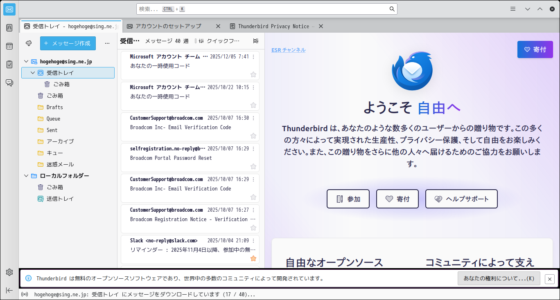This screenshot has width=560, height=300.
Task: Star the Broadcom Portal Password Reset message
Action: pyautogui.click(x=253, y=166)
